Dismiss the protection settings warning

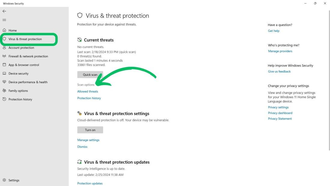tap(82, 147)
